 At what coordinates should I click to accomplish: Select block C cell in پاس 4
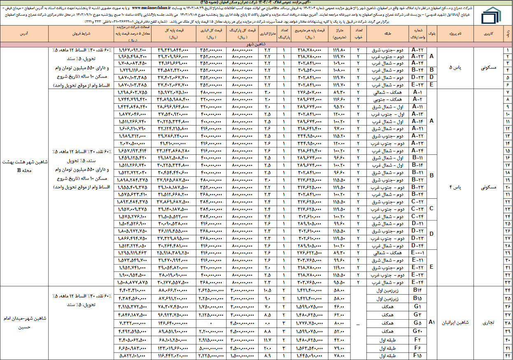[431, 209]
